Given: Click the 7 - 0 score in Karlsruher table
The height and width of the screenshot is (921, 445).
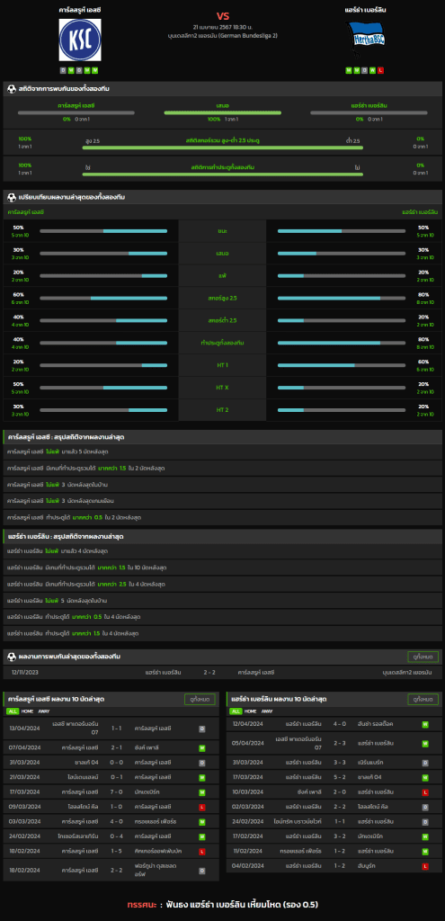Looking at the screenshot, I should [x=116, y=791].
